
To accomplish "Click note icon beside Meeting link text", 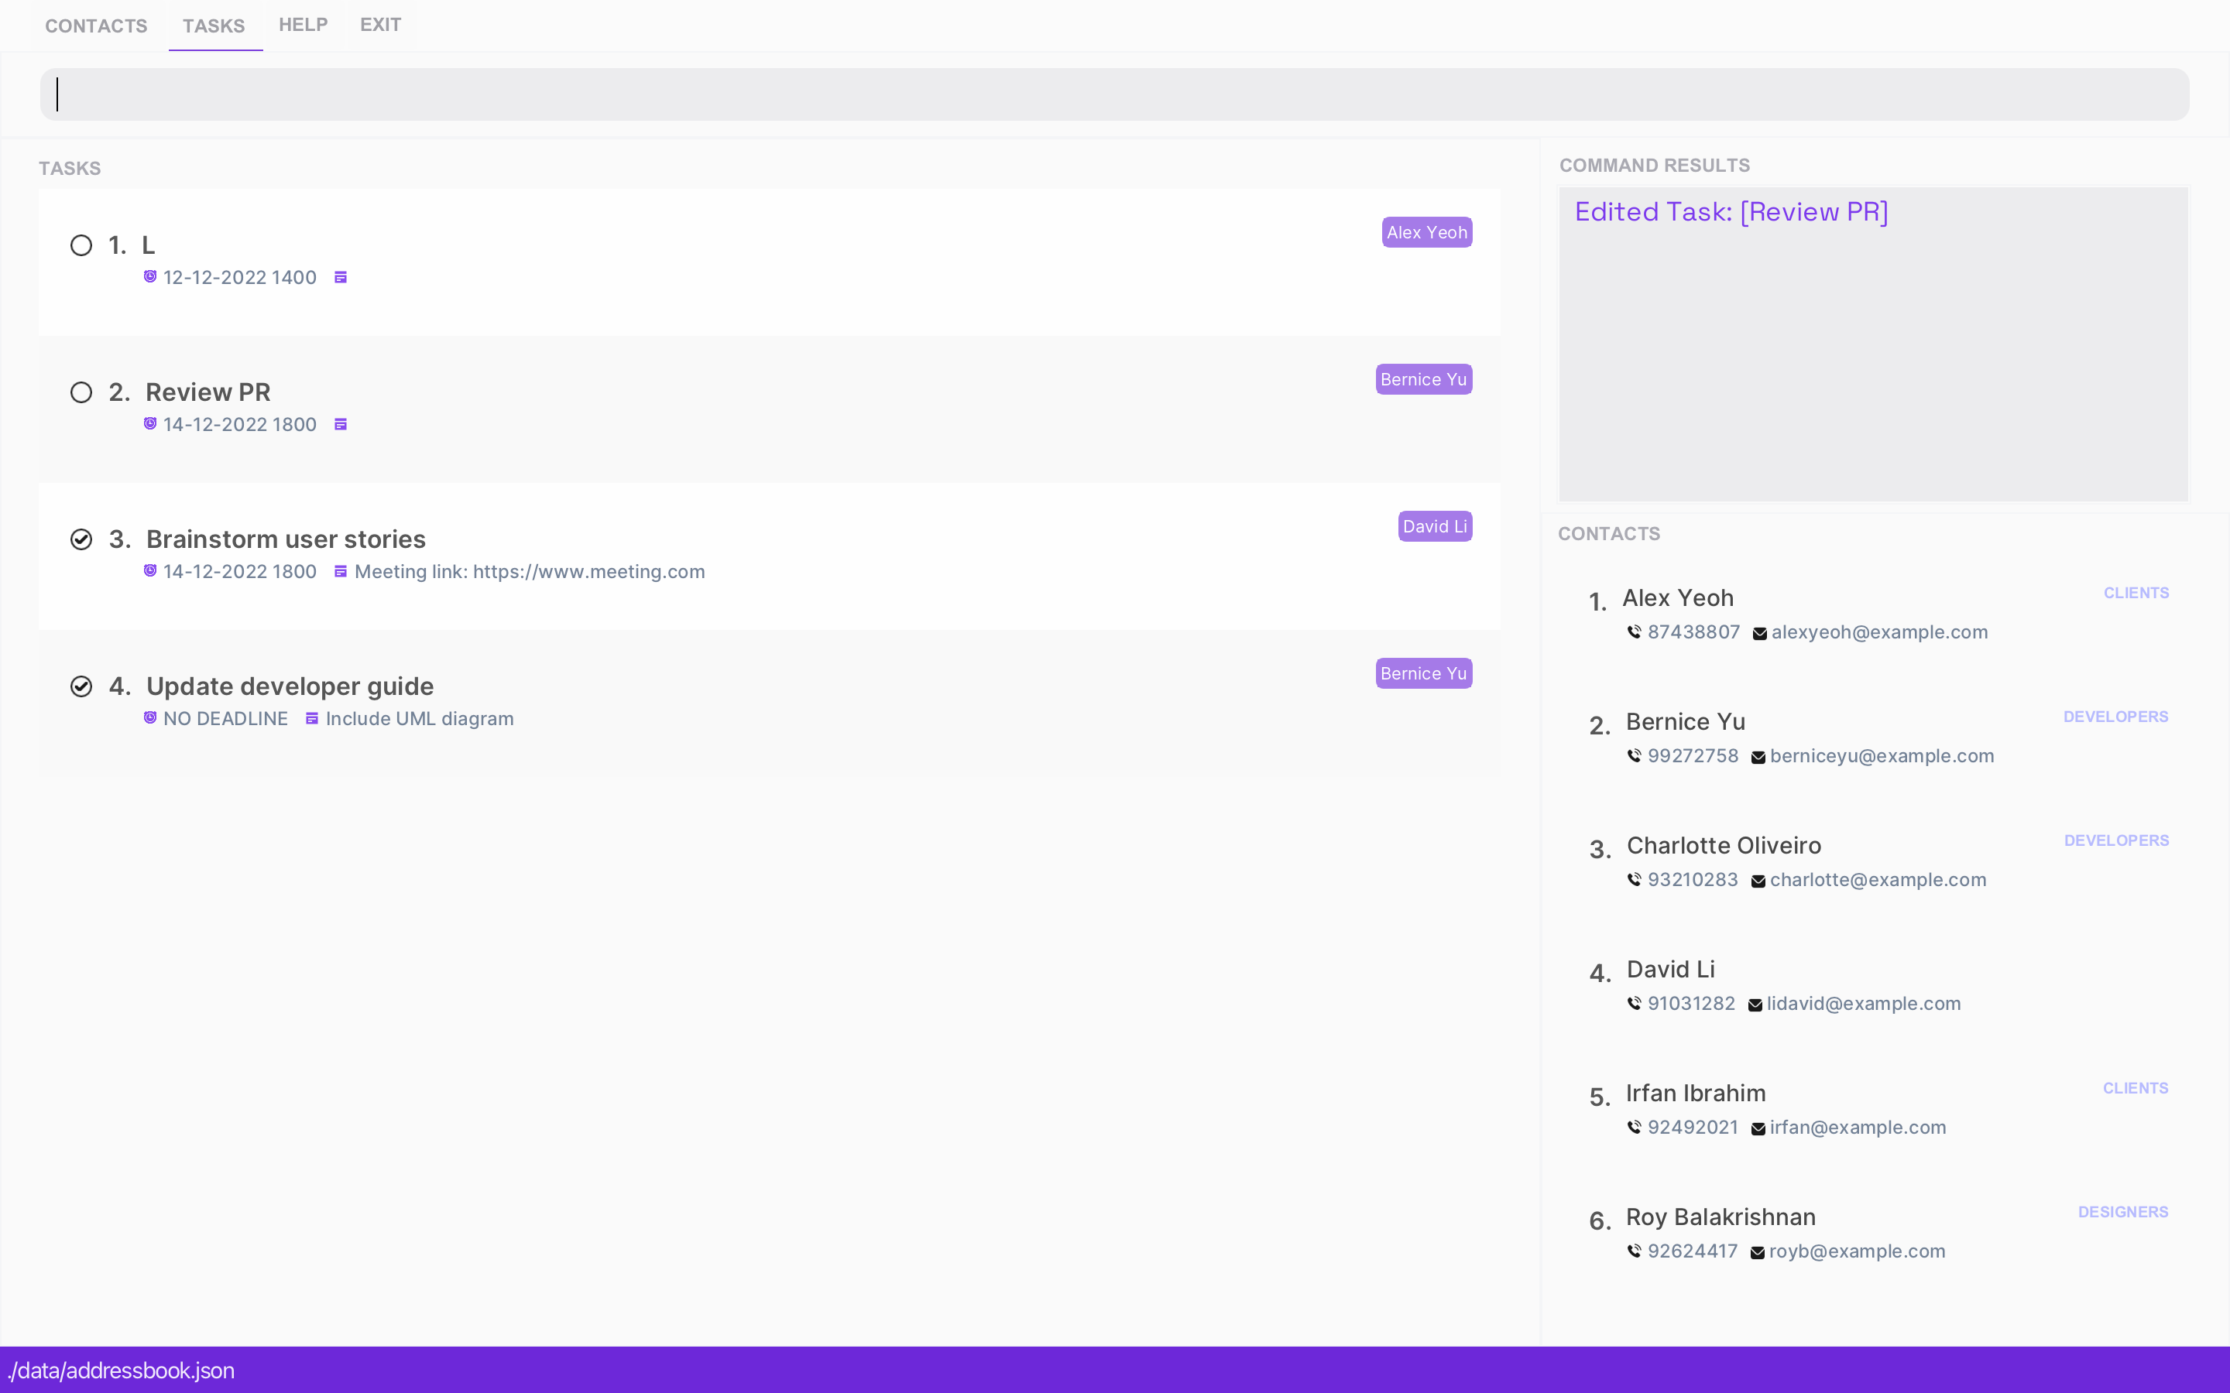I will point(340,571).
